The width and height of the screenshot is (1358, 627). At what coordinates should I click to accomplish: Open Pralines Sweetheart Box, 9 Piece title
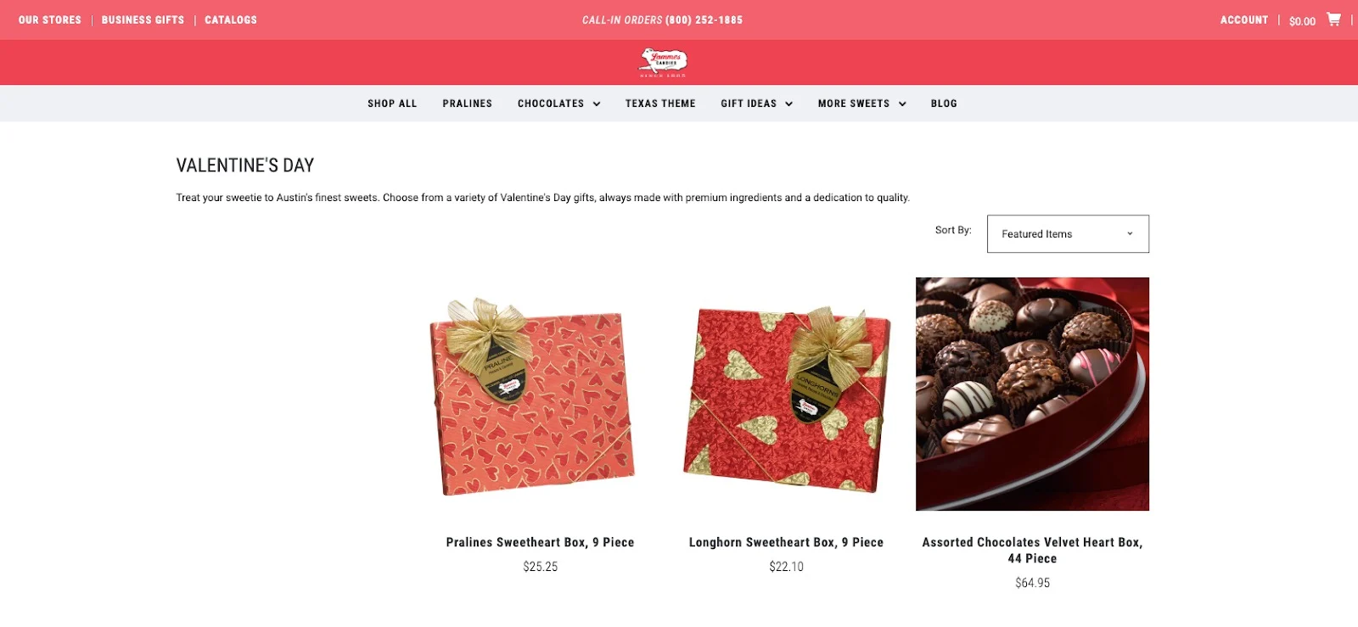[x=540, y=542]
